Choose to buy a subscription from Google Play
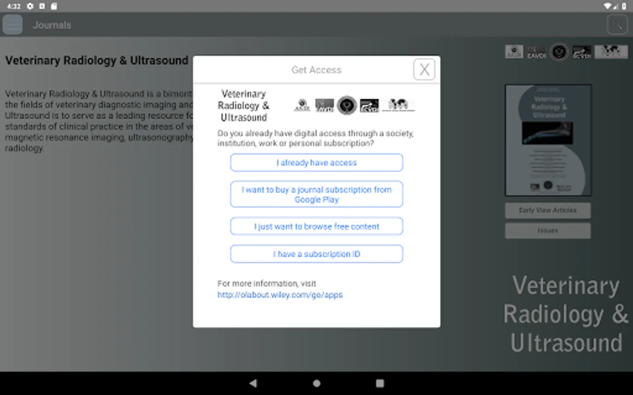The width and height of the screenshot is (633, 395). coord(316,194)
